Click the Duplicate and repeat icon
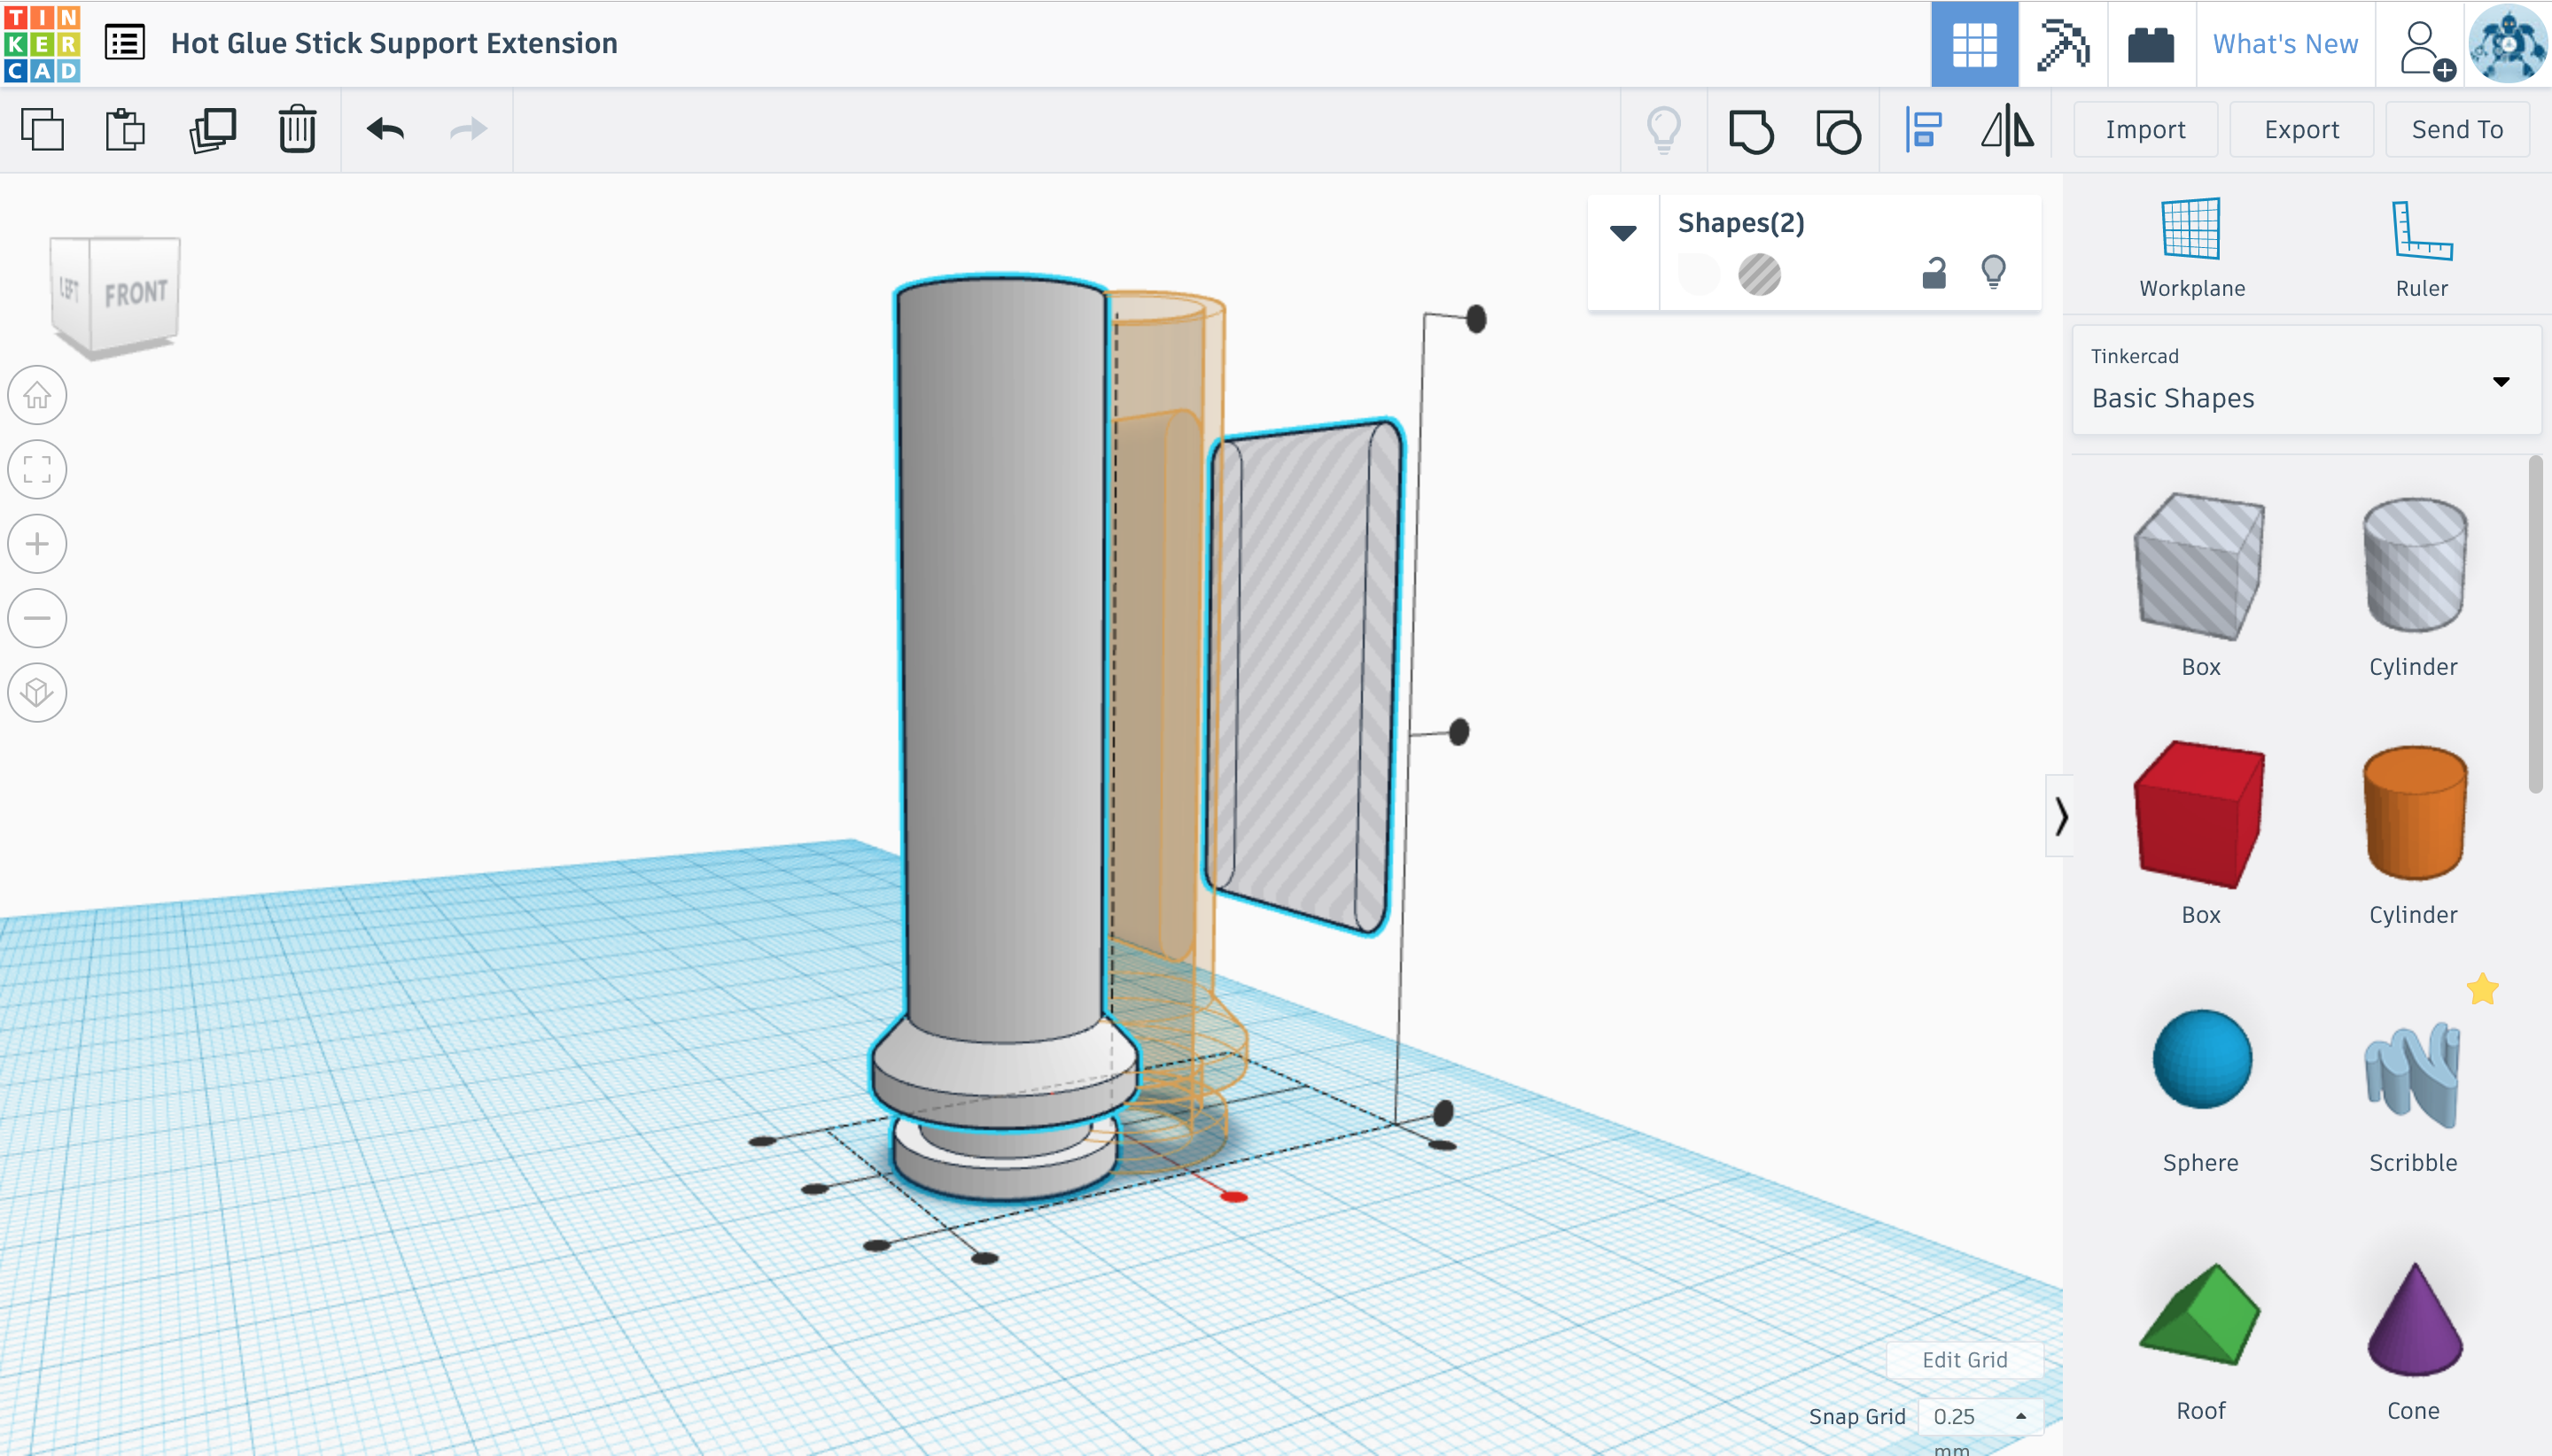 pyautogui.click(x=212, y=130)
